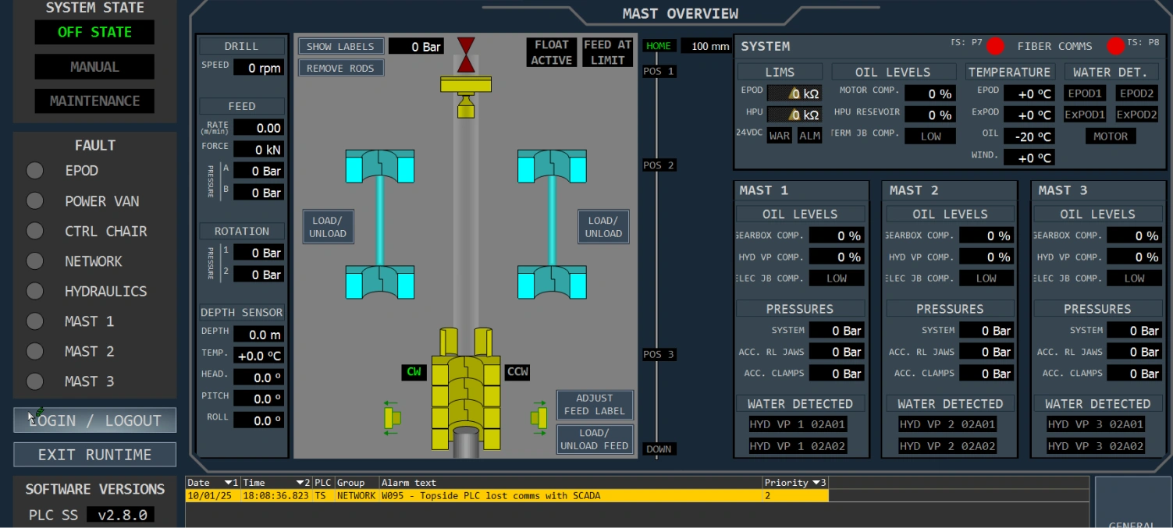1173x528 pixels.
Task: Click the MAST 3 fault indicator lamp
Action: [34, 381]
